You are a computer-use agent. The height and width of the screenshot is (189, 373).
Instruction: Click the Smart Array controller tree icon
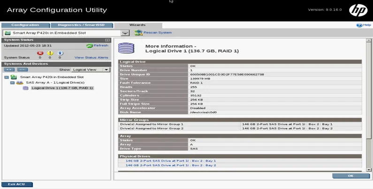[x=14, y=77]
